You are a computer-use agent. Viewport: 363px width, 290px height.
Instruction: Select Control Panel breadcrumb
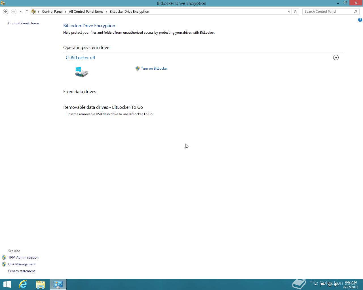click(52, 12)
